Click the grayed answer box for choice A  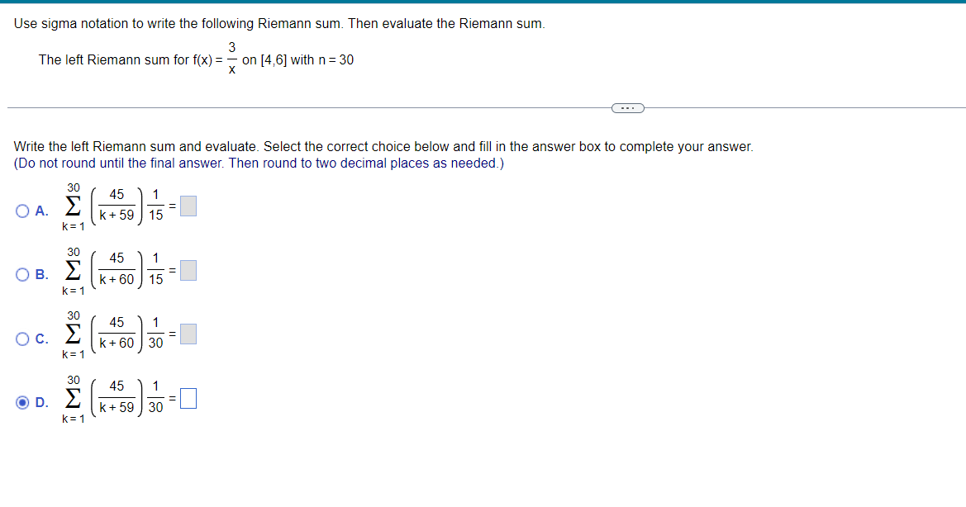click(188, 206)
